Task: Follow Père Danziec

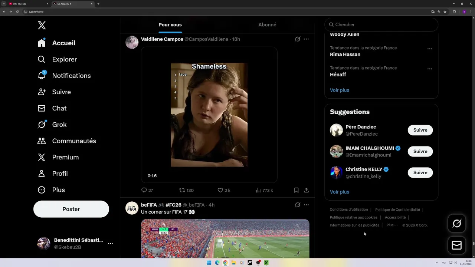Action: click(x=420, y=130)
